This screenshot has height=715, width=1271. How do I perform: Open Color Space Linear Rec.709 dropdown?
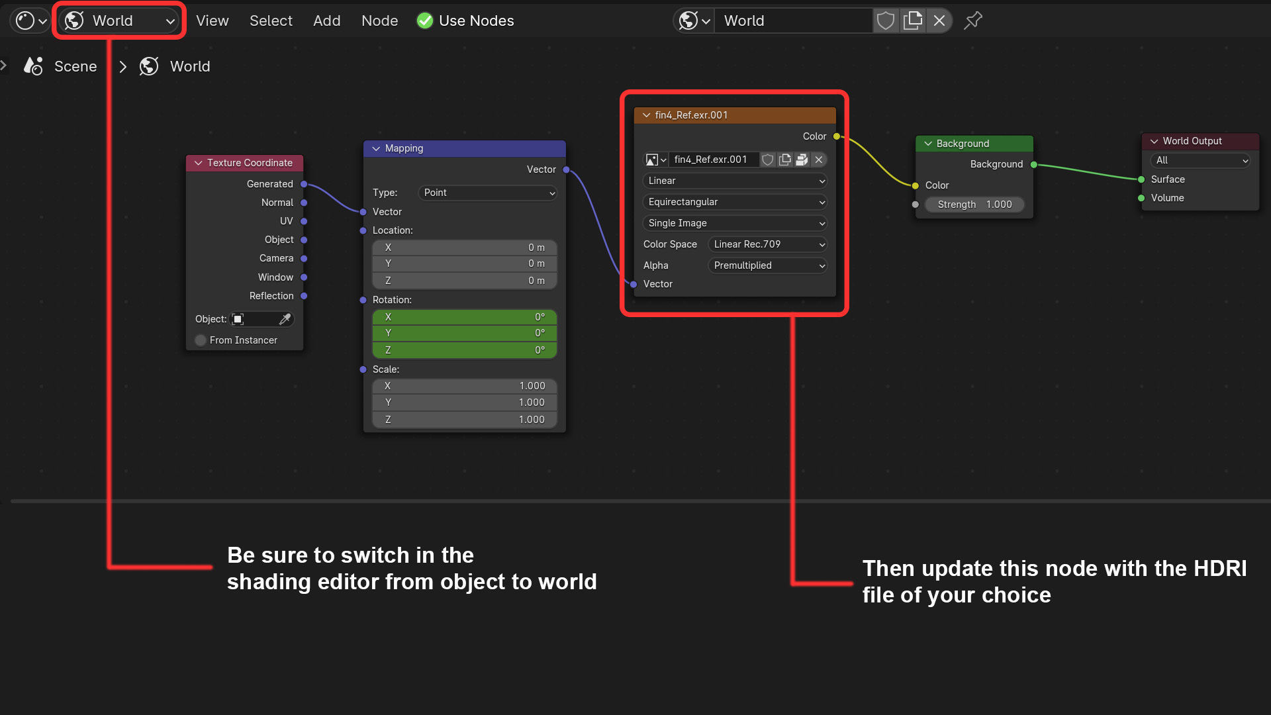pos(767,244)
